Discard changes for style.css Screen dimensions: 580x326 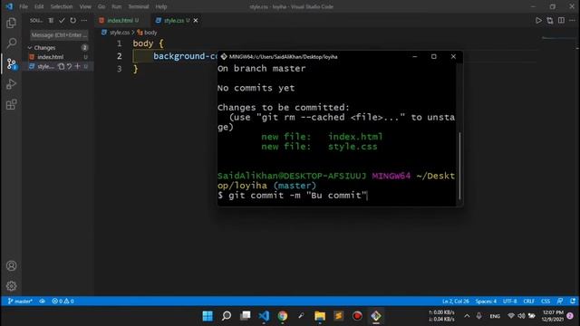[x=69, y=66]
